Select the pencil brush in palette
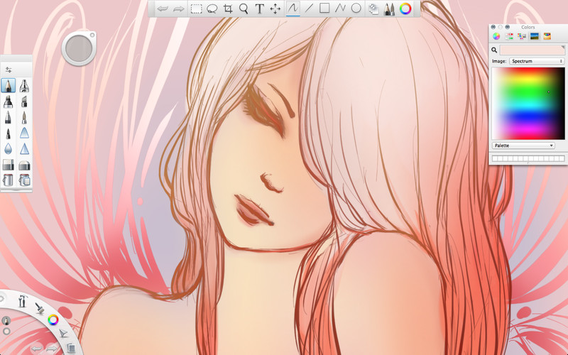The height and width of the screenshot is (355, 568). tap(8, 86)
